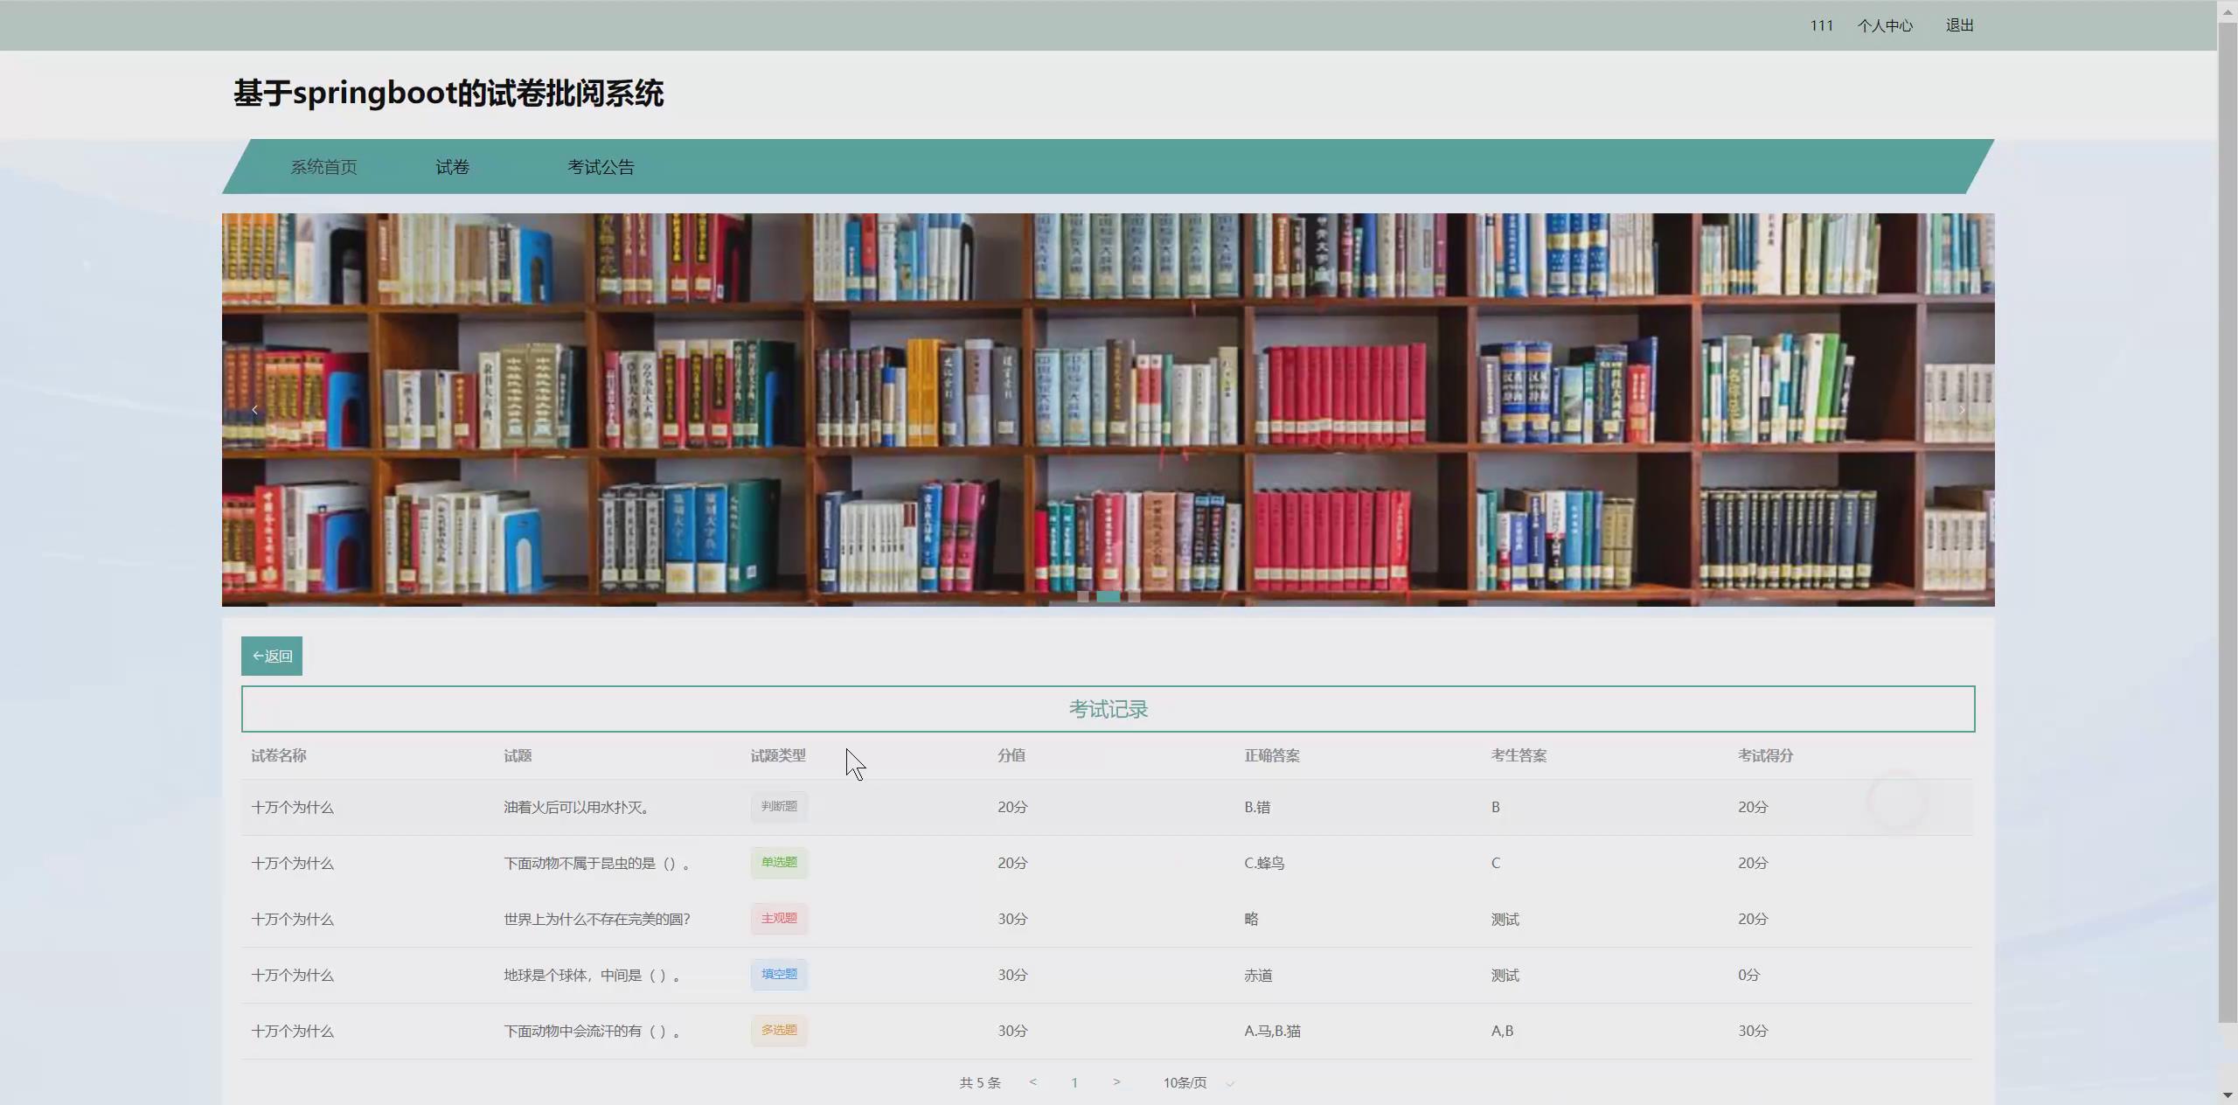Select the first carousel indicator dot

click(x=1083, y=596)
